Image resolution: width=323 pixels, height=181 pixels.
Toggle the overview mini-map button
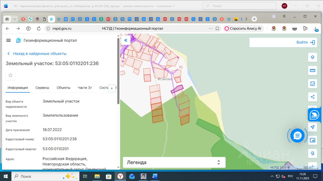click(x=312, y=140)
